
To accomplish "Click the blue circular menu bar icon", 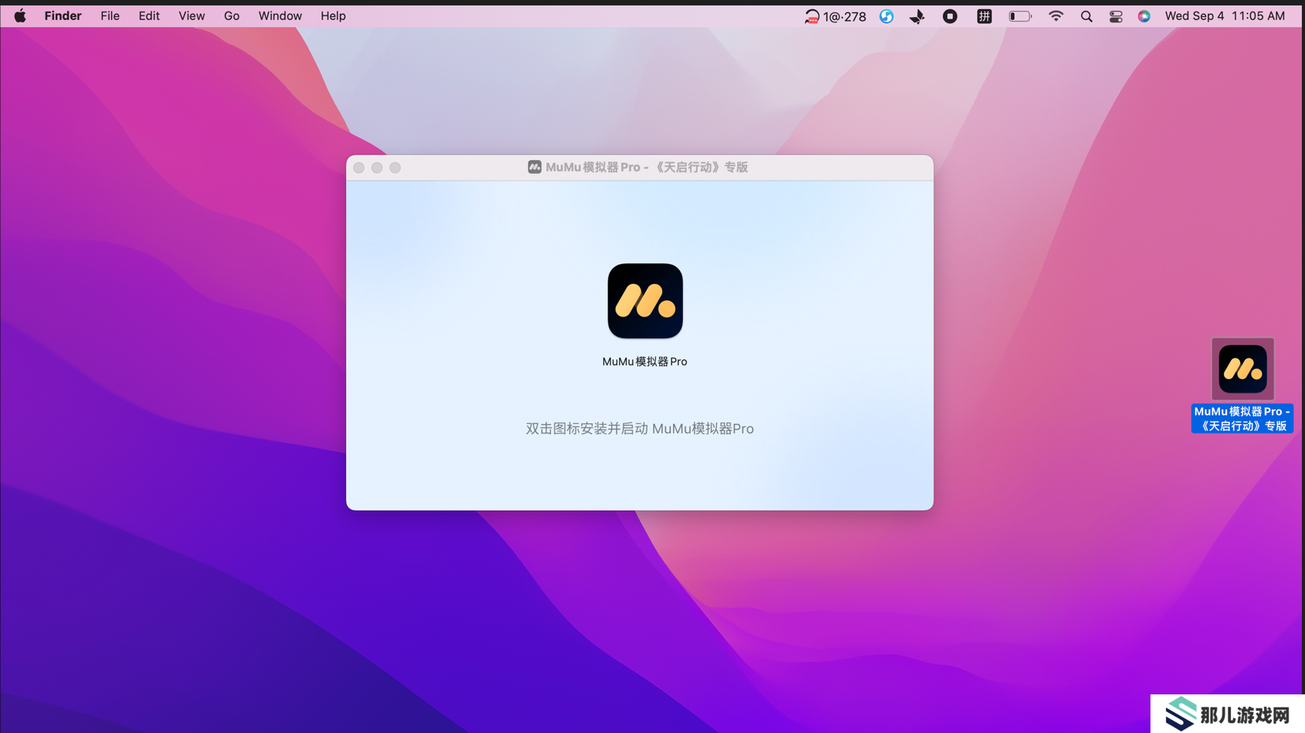I will 886,16.
